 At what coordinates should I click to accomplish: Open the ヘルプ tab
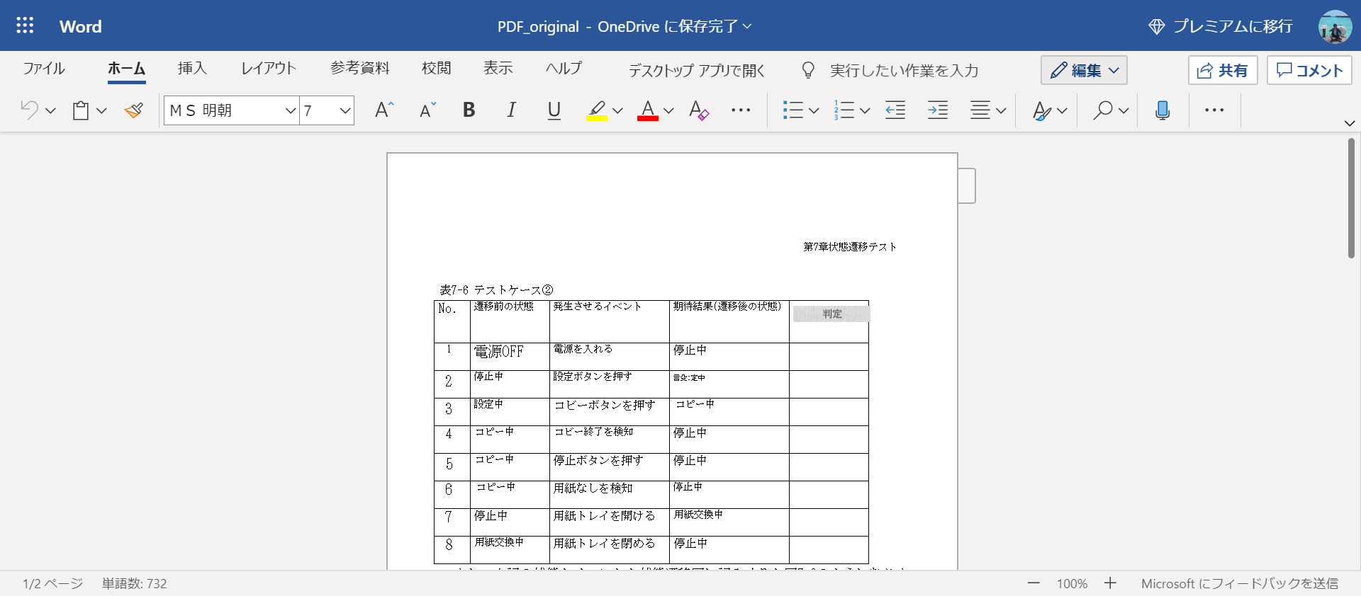(564, 69)
